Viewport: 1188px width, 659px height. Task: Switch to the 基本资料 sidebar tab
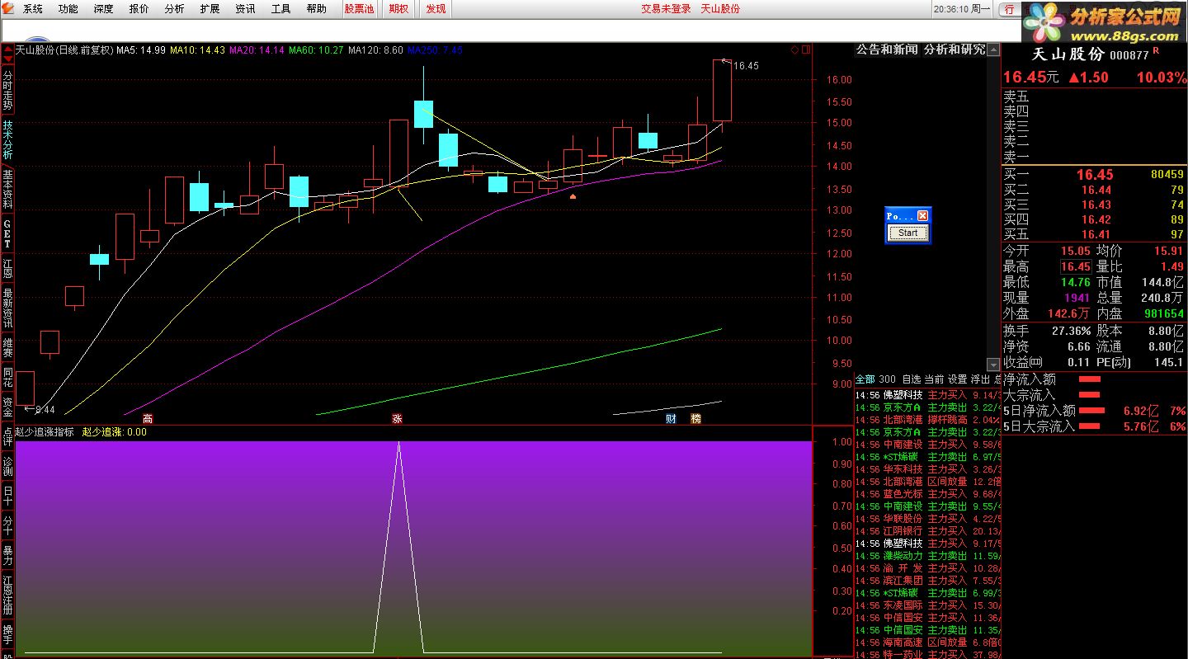(7, 190)
